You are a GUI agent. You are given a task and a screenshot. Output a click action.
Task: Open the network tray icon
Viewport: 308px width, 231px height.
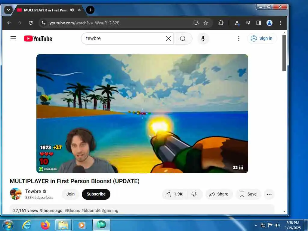(x=263, y=225)
